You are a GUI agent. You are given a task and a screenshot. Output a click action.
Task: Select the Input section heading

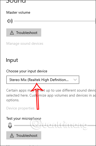[x=12, y=60]
